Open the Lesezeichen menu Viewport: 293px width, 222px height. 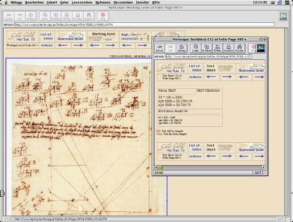pyautogui.click(x=82, y=2)
